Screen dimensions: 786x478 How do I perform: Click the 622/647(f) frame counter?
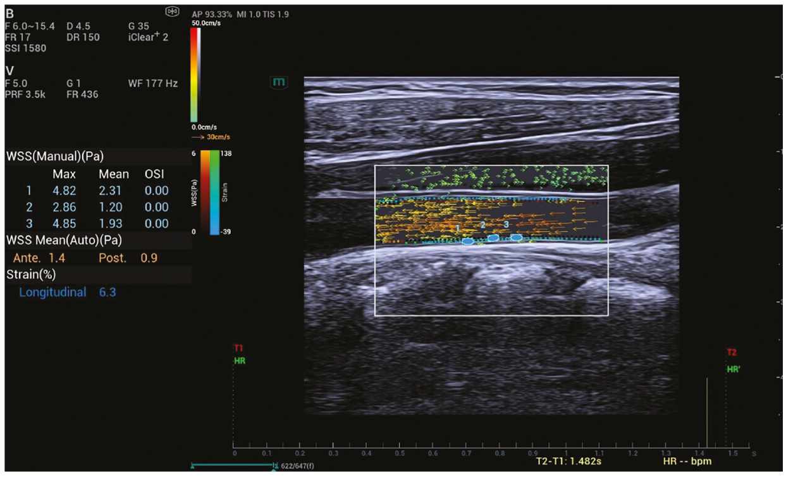298,466
